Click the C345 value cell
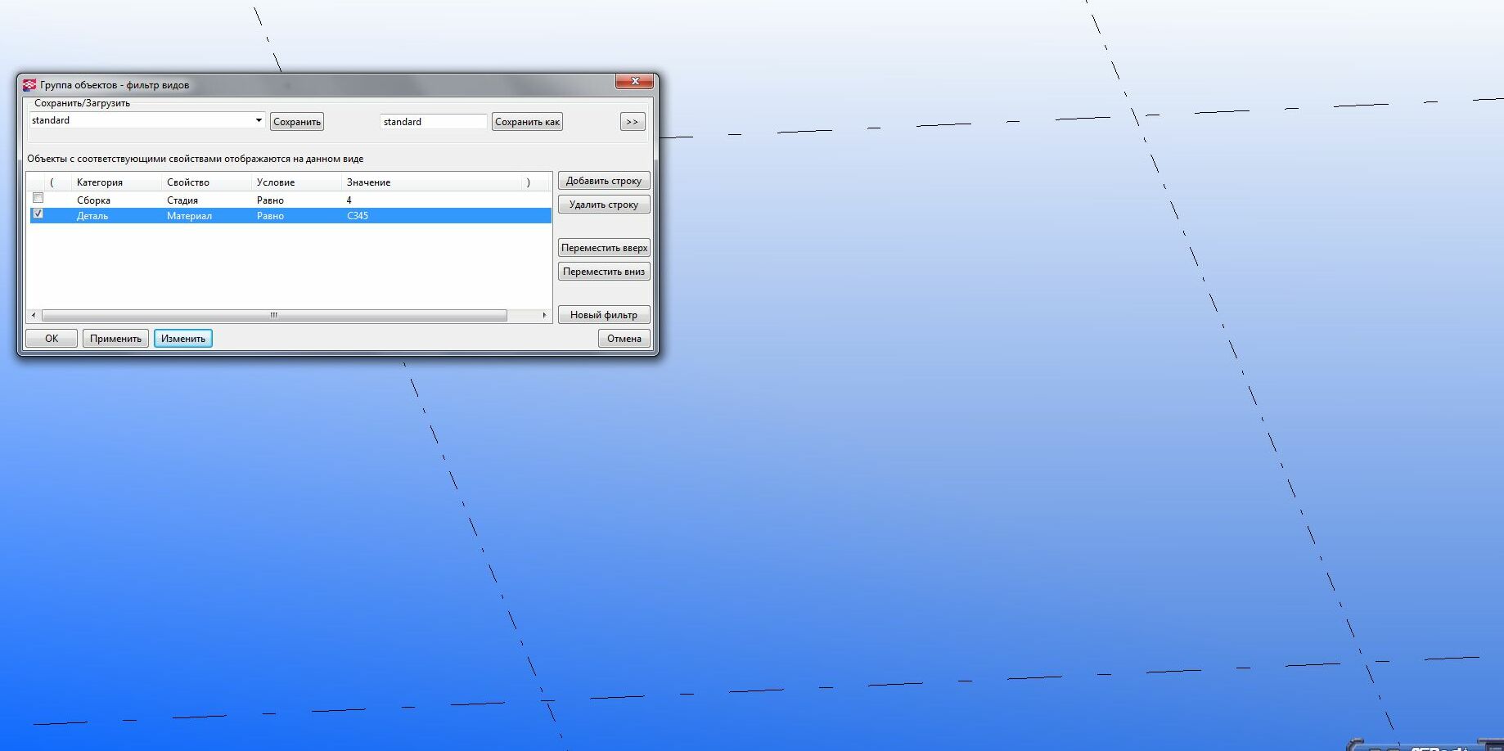The width and height of the screenshot is (1504, 751). [x=358, y=216]
